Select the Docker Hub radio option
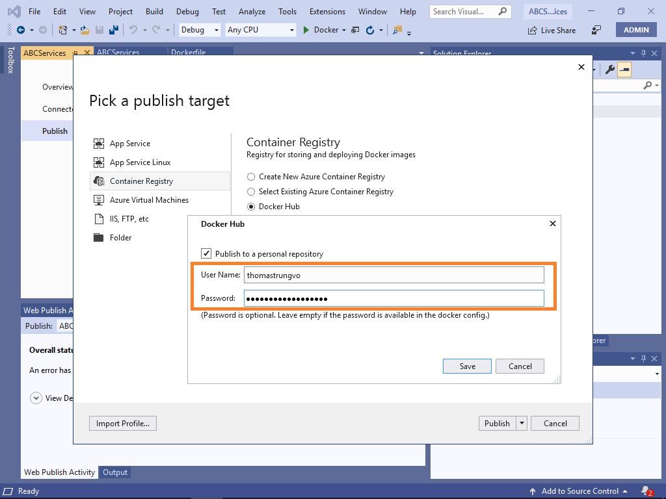The image size is (666, 499). (251, 207)
